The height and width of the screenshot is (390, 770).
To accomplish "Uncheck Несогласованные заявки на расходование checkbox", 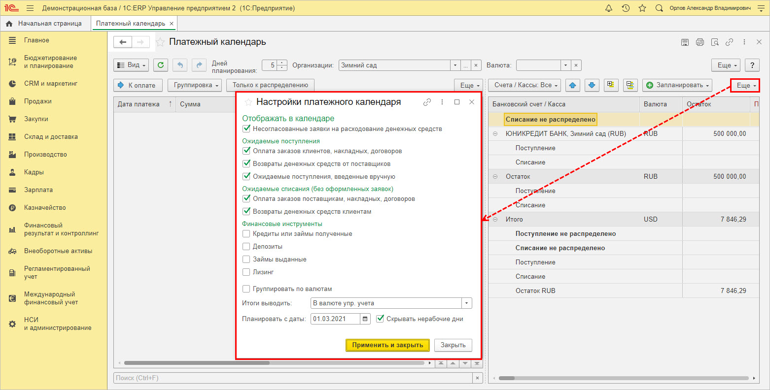I will tap(246, 129).
